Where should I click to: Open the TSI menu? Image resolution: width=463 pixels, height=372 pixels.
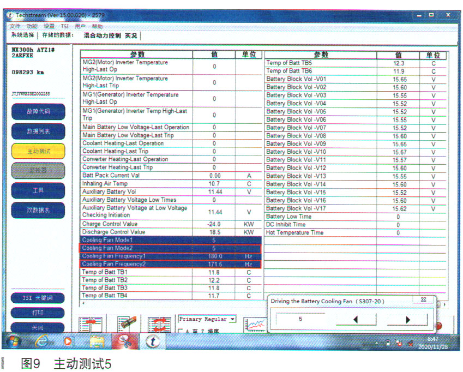[x=65, y=26]
